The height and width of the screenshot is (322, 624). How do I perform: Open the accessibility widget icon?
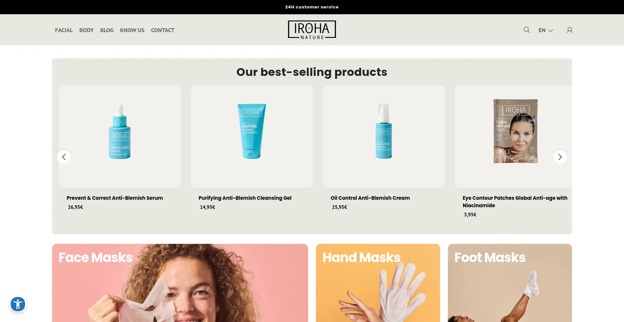coord(18,304)
